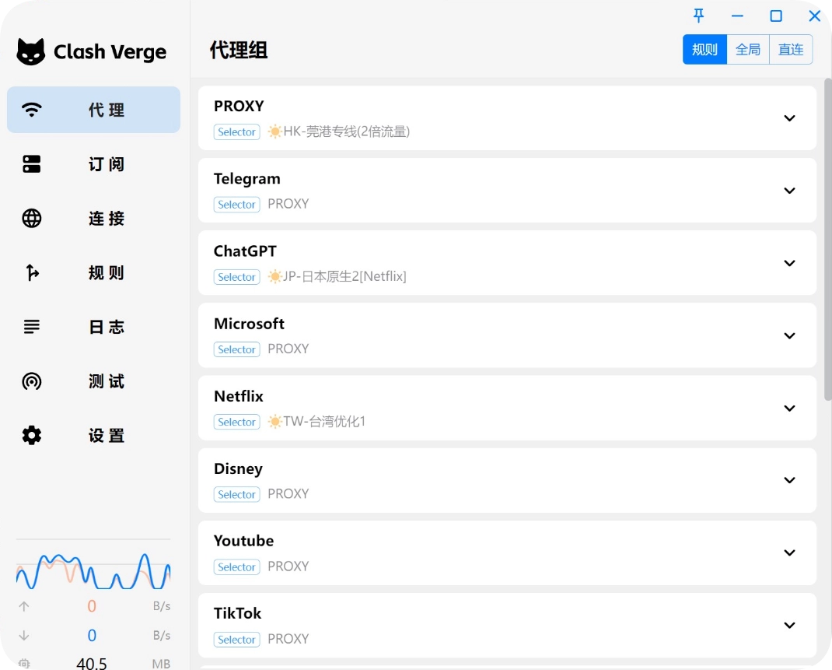This screenshot has height=670, width=832.
Task: Open subscriptions via the server stack icon
Action: click(x=32, y=164)
